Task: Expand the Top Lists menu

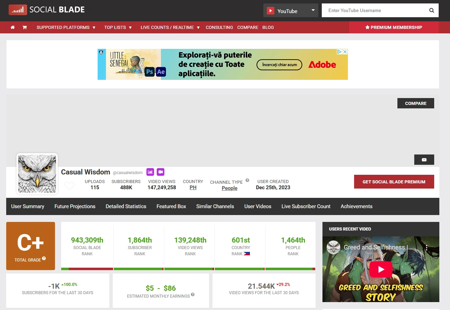Action: (118, 28)
